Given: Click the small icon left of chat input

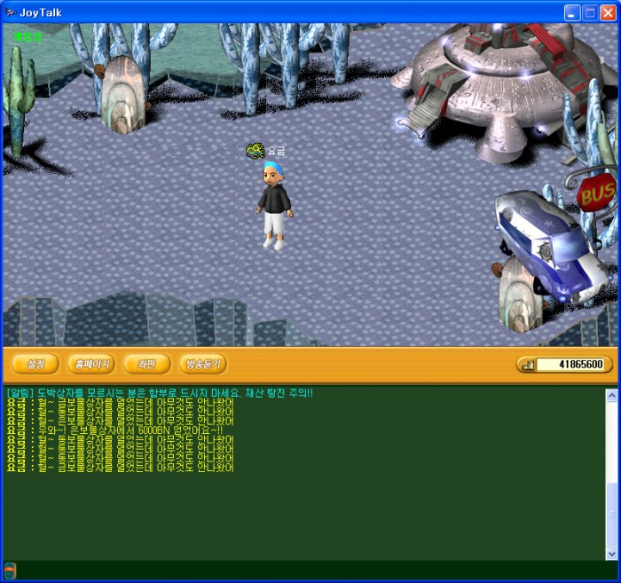Looking at the screenshot, I should click(x=10, y=570).
